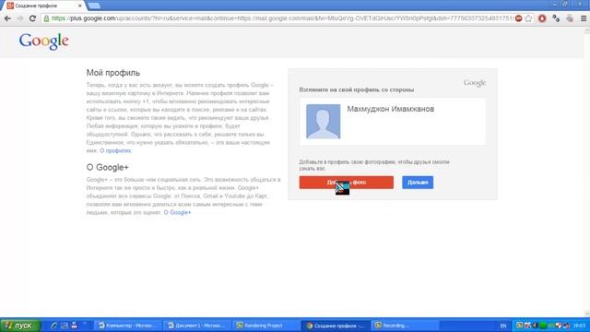
Task: Click the name Махмуджон Имамжанов
Action: pos(391,109)
